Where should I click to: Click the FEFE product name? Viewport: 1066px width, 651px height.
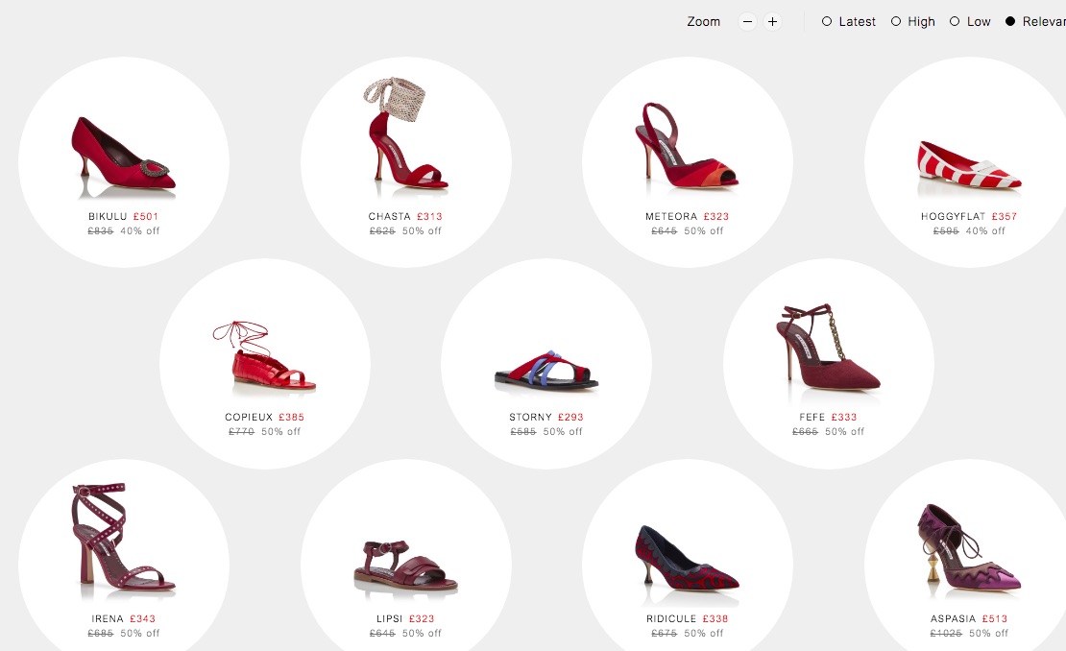[x=812, y=418]
